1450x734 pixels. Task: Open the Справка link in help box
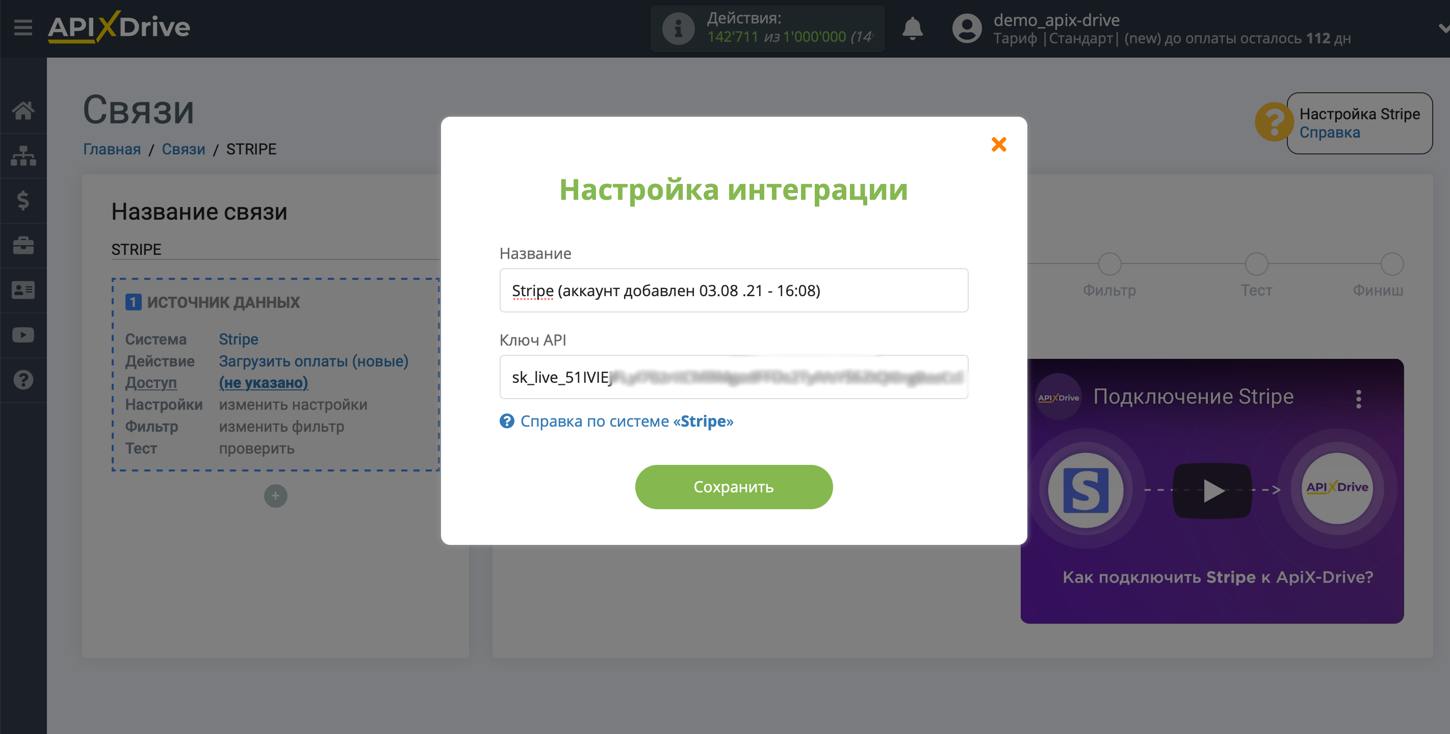coord(1330,133)
